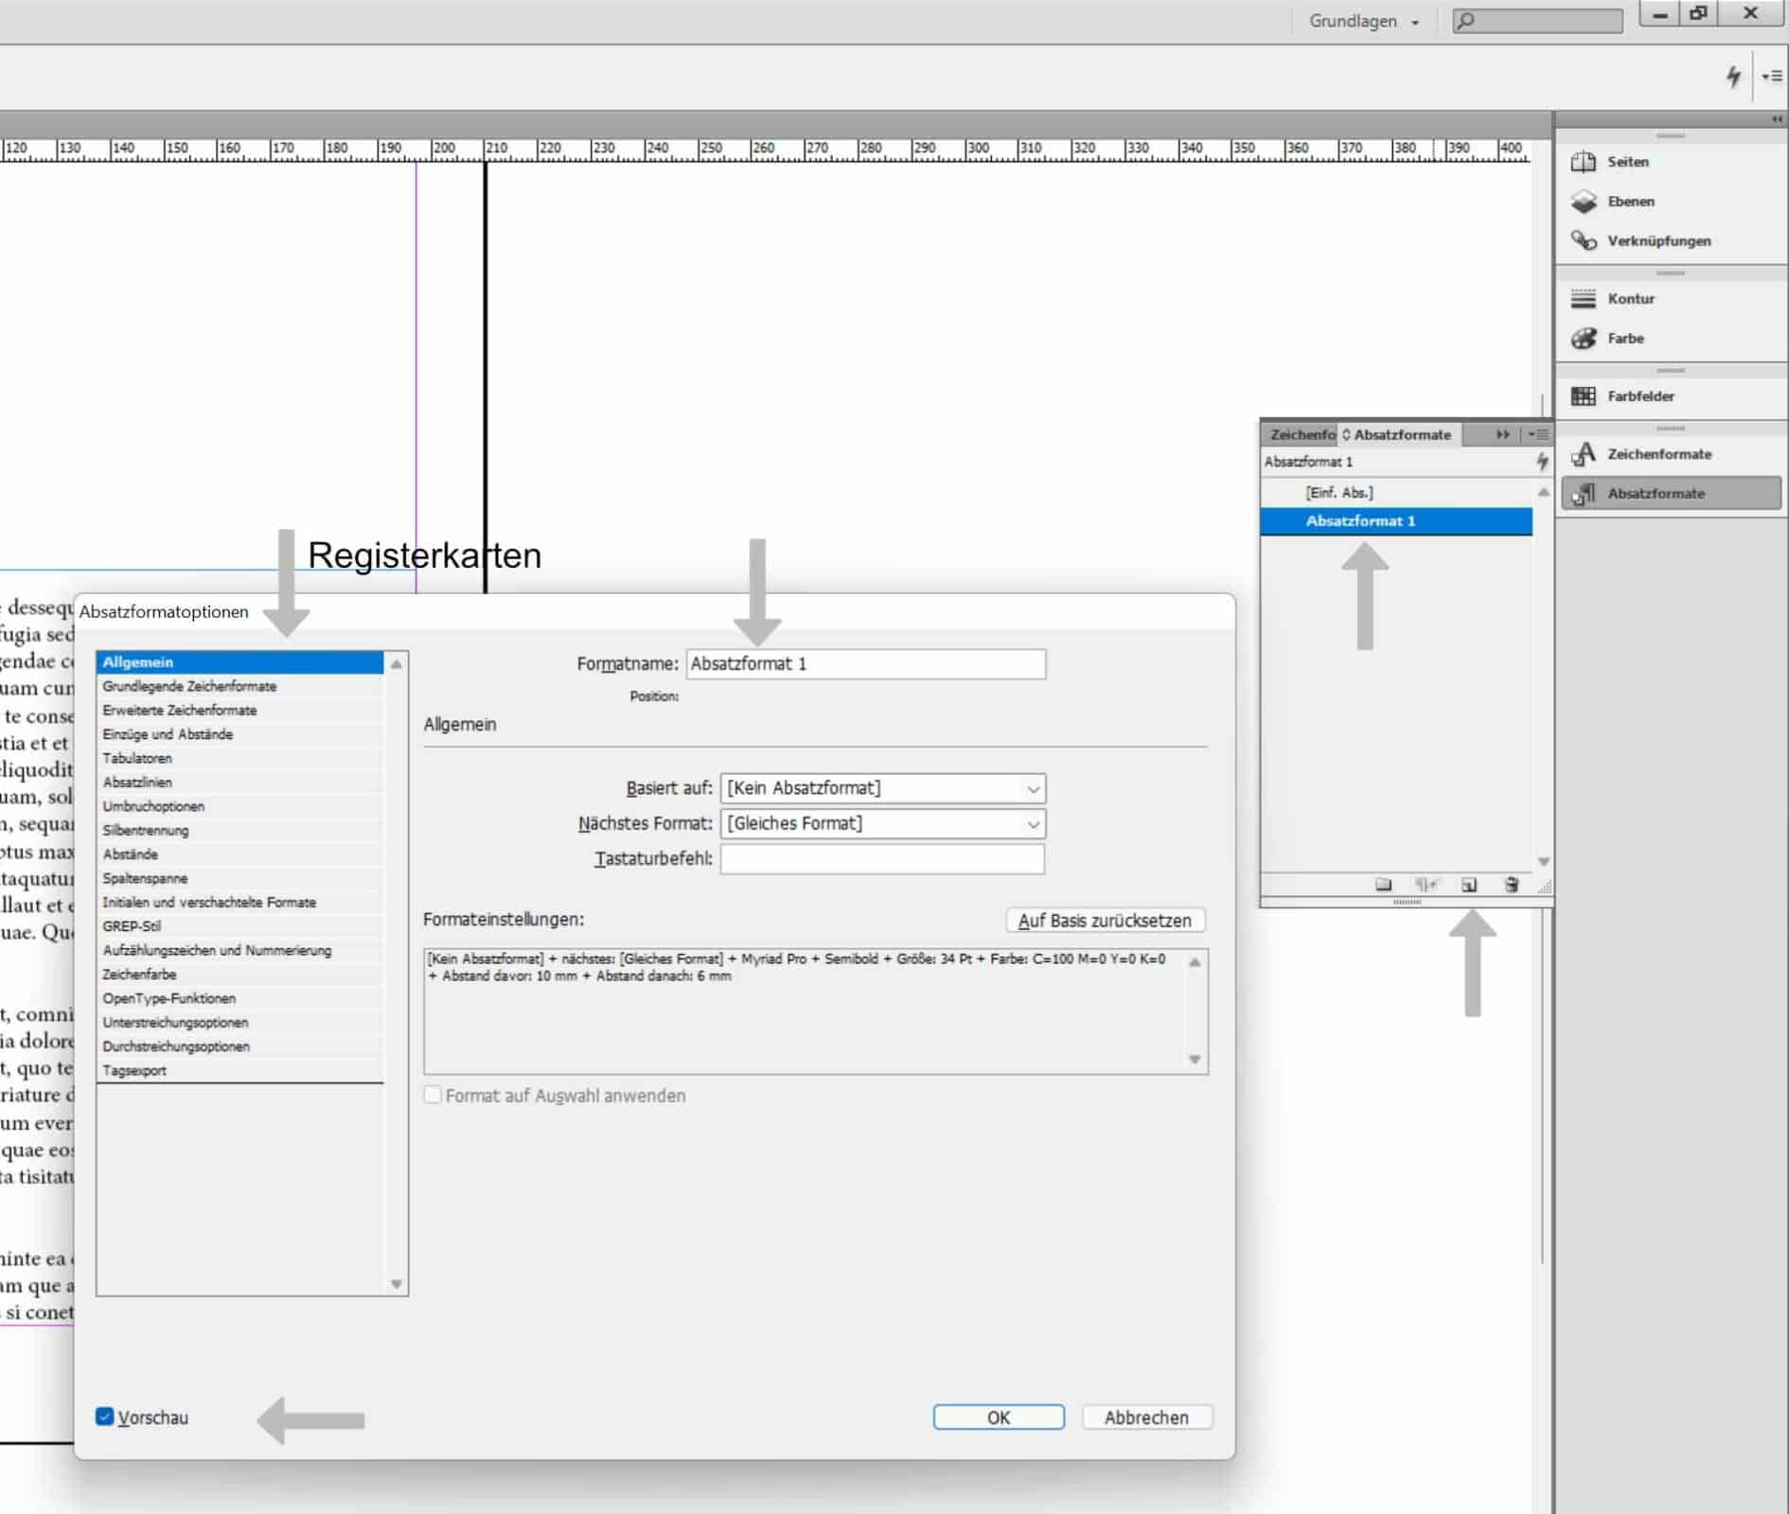This screenshot has width=1789, height=1514.
Task: Create a new paragraph format icon
Action: click(1469, 885)
